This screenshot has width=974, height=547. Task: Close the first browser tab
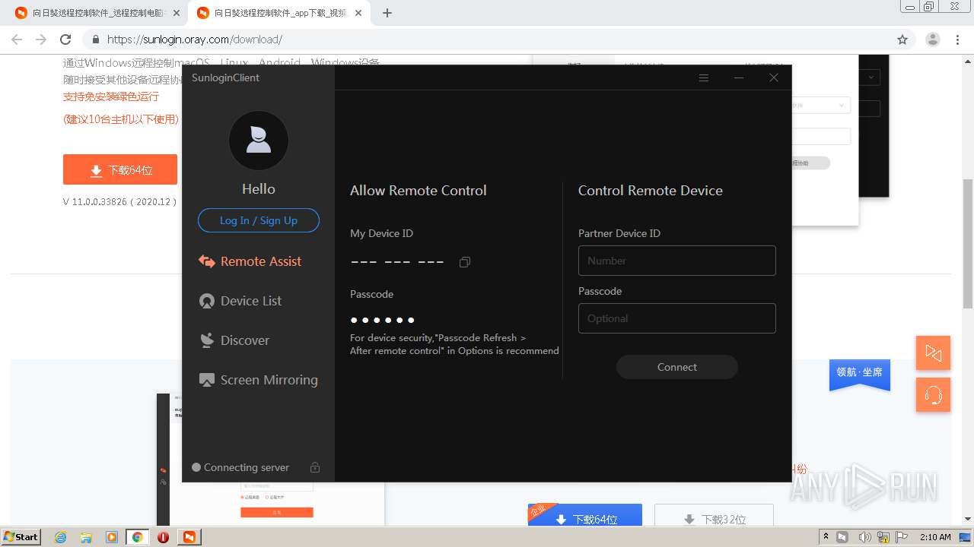coord(177,13)
